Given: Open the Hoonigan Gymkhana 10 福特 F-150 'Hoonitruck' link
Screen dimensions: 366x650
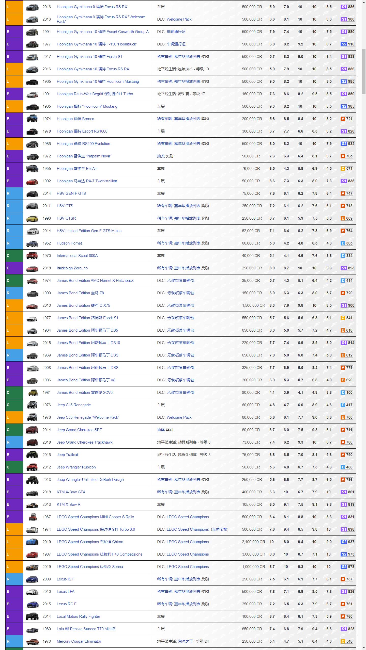Looking at the screenshot, I should 97,44.
